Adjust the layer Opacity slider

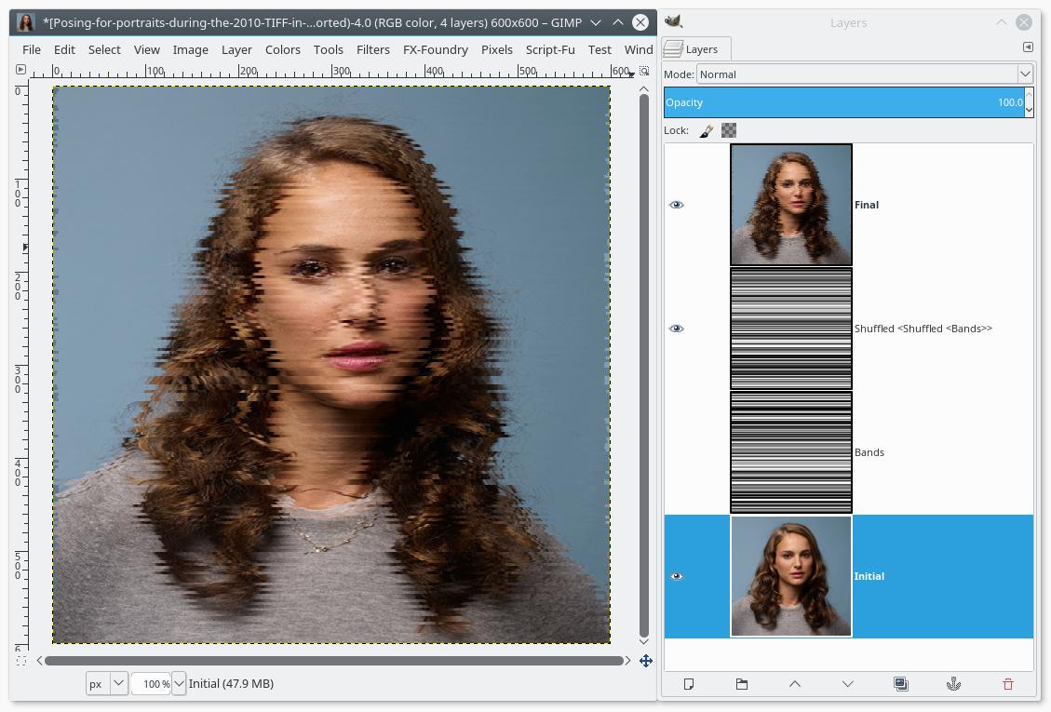tap(842, 102)
